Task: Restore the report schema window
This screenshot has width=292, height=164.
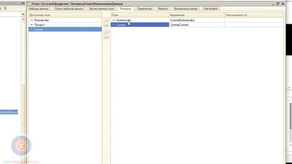Action: point(278,4)
